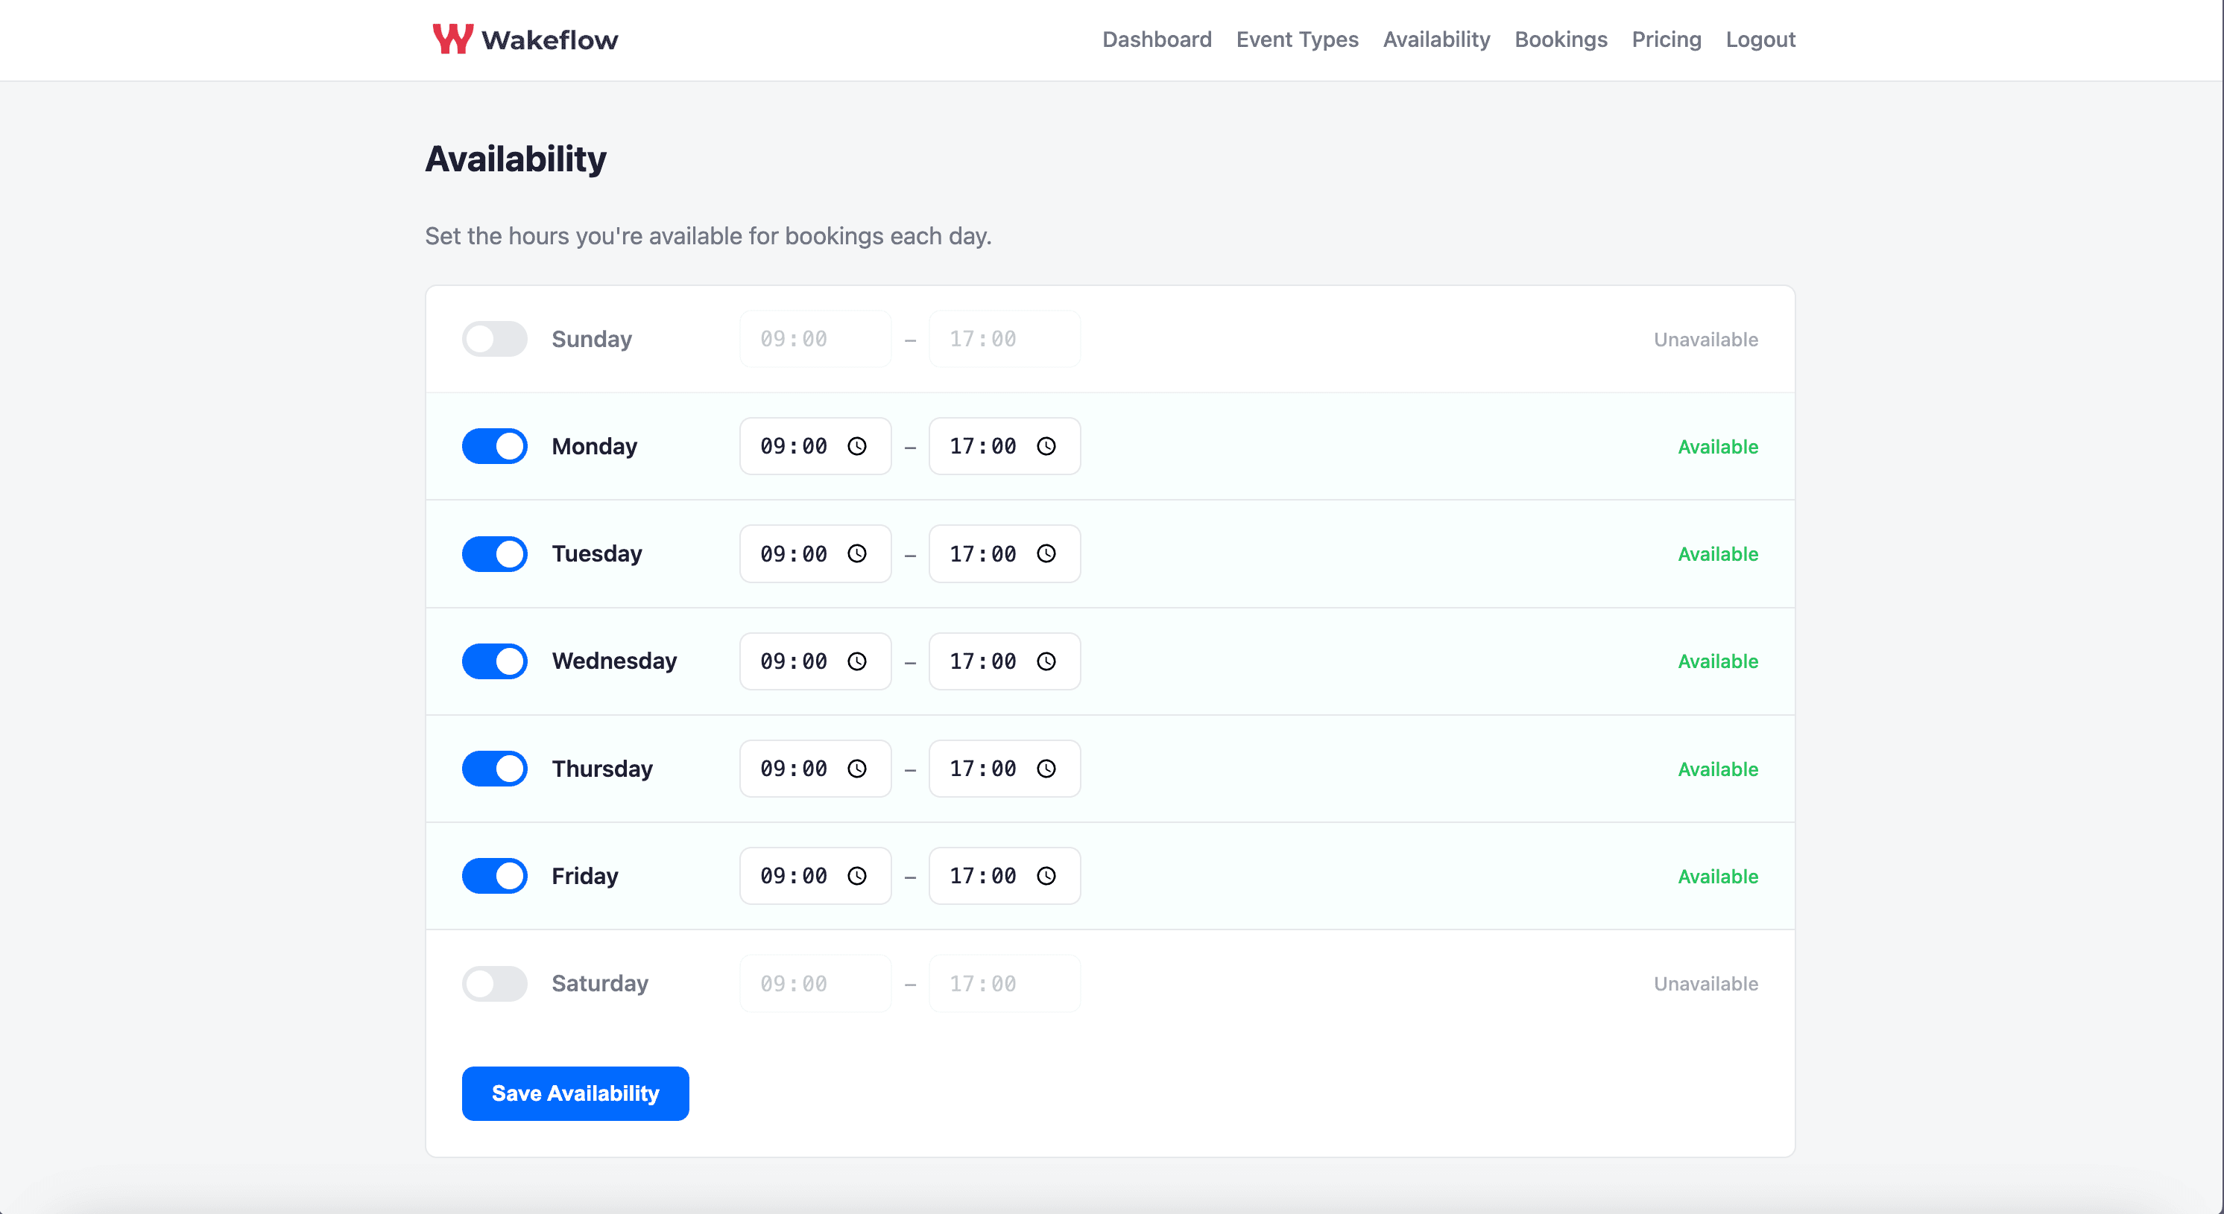Click clock icon in Tuesday end time

tap(1046, 554)
